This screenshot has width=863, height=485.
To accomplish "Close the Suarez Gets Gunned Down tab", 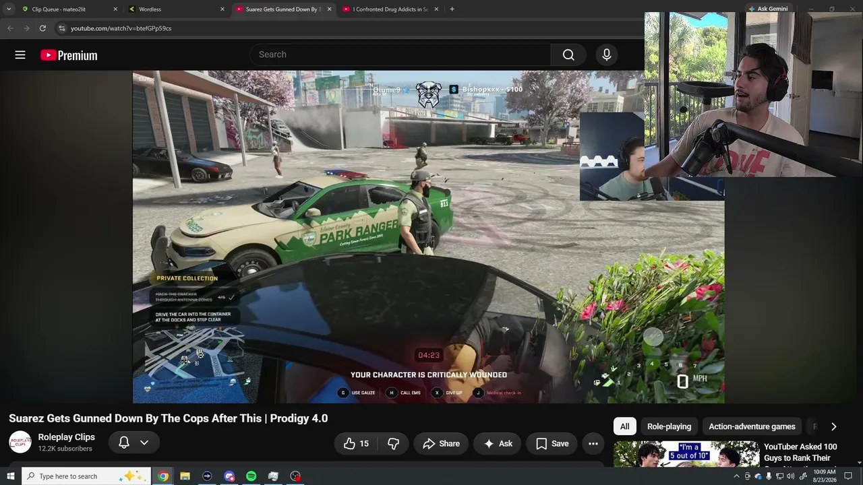I will coord(330,9).
